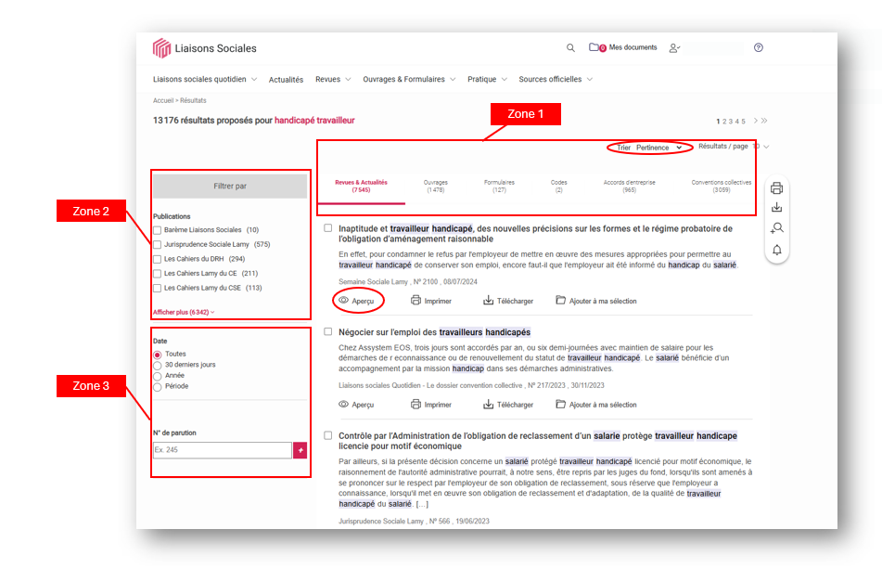Check Jurisprudence Sociale Lamy filter
Image resolution: width=882 pixels, height=581 pixels.
click(158, 245)
